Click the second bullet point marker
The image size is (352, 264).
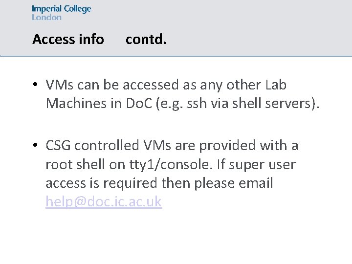point(35,145)
